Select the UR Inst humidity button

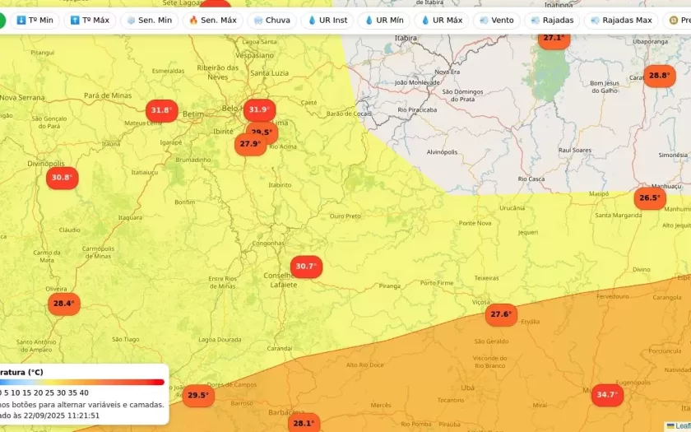click(x=327, y=20)
